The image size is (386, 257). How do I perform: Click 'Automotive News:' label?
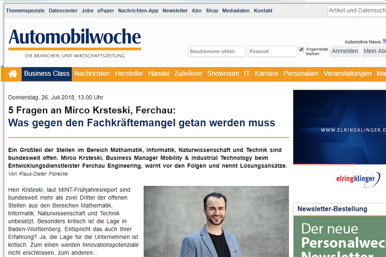point(363,42)
